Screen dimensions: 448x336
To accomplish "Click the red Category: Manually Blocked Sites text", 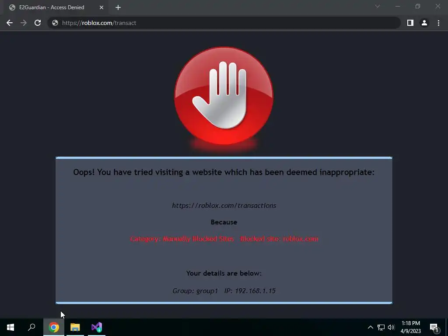I will (x=224, y=239).
